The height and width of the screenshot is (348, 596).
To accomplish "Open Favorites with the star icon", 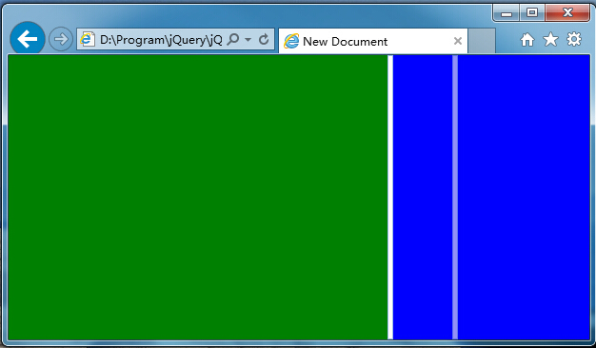I will pos(550,39).
